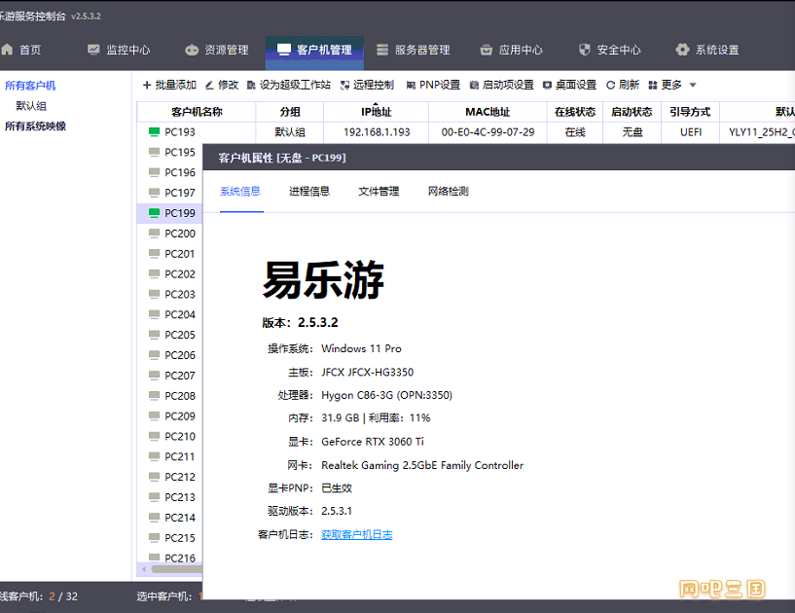This screenshot has height=613, width=795.
Task: Open the 监控中心 tab
Action: click(x=119, y=50)
